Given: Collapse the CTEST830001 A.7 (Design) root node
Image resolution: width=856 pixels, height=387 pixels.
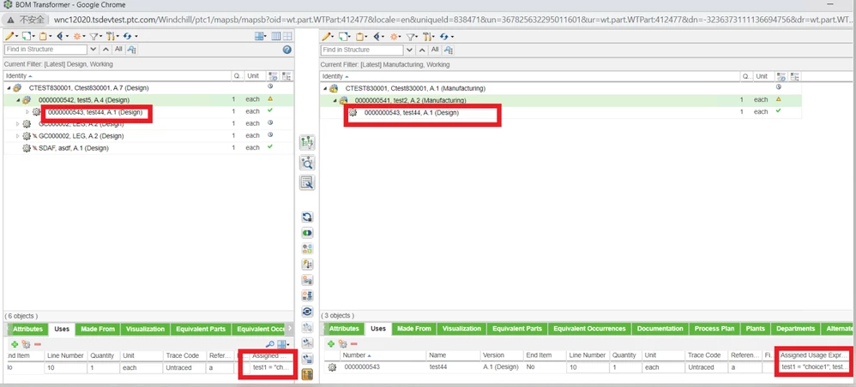Looking at the screenshot, I should [9, 87].
